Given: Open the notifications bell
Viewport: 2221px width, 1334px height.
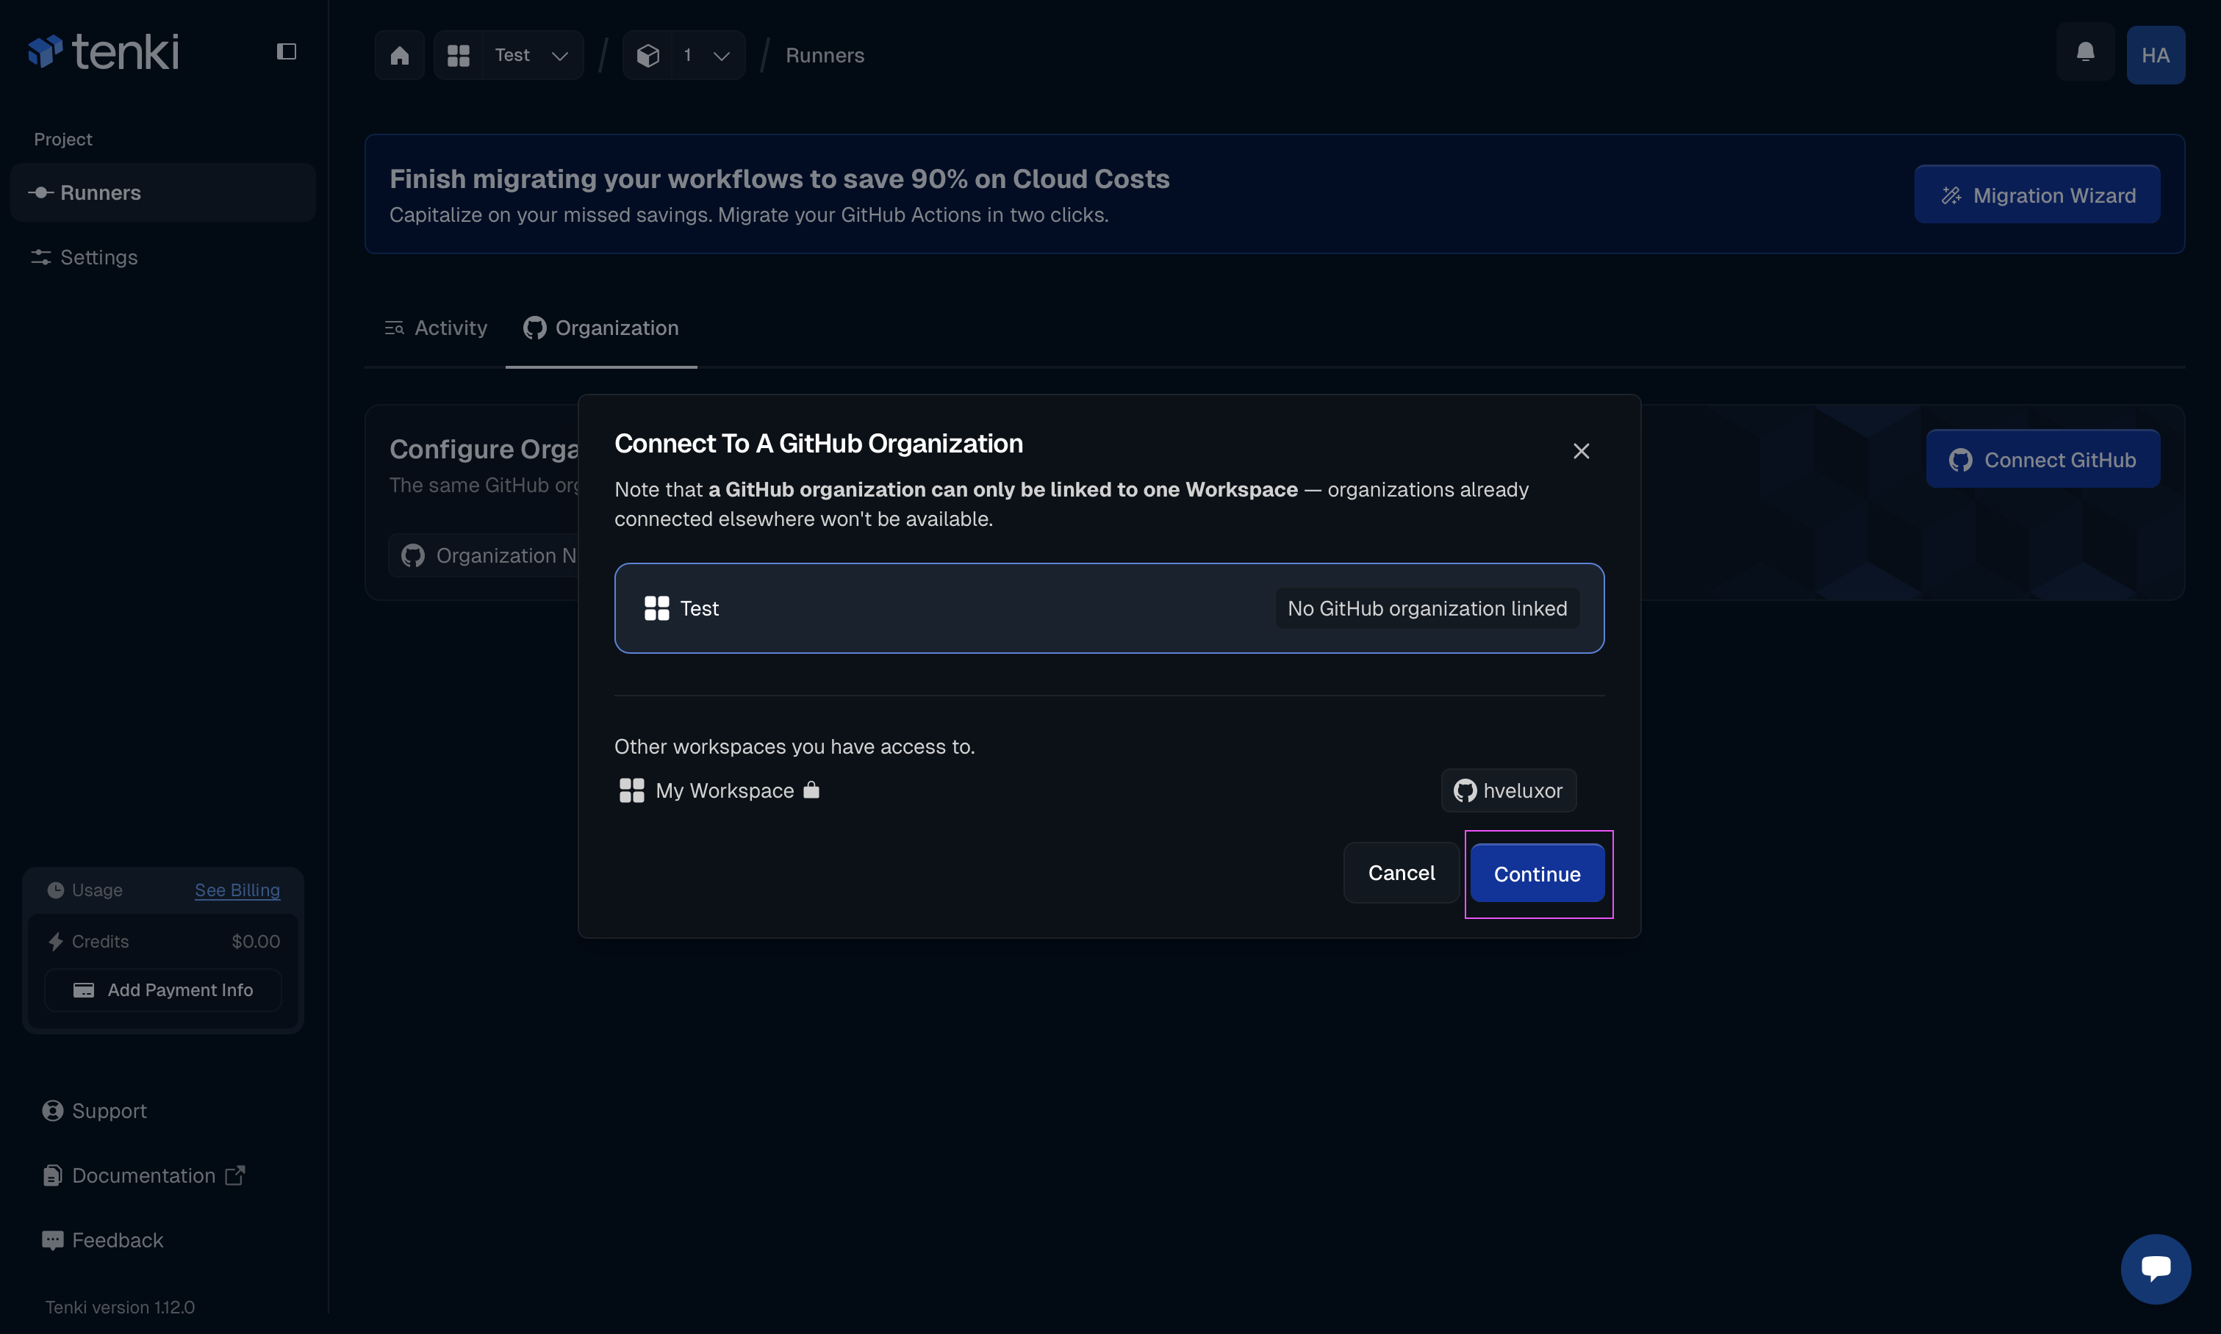Looking at the screenshot, I should tap(2084, 53).
